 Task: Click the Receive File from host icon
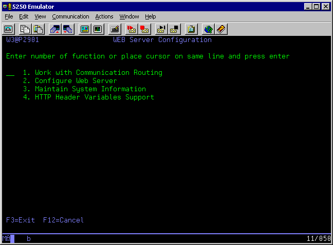pos(68,29)
